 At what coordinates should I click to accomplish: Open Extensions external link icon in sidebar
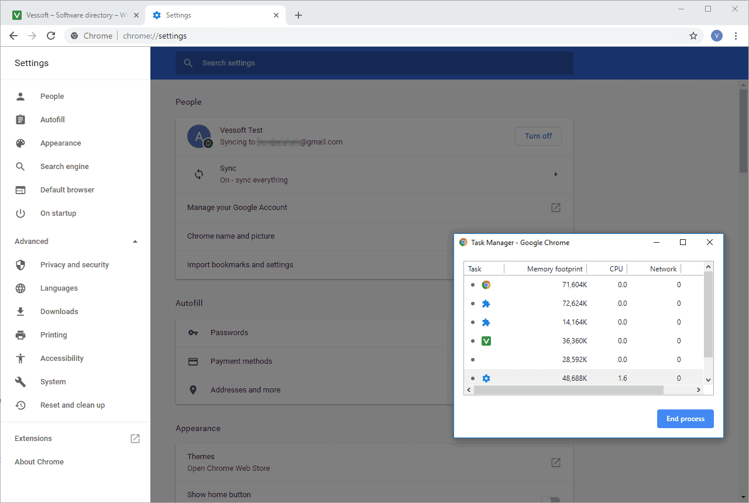point(135,439)
